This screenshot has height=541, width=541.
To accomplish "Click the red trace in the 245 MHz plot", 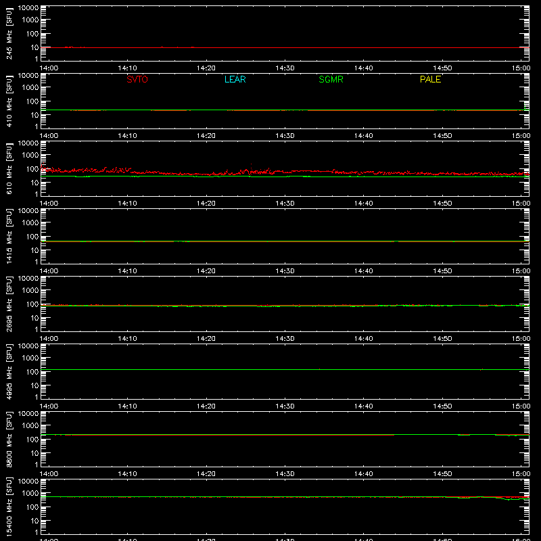I will tap(285, 47).
